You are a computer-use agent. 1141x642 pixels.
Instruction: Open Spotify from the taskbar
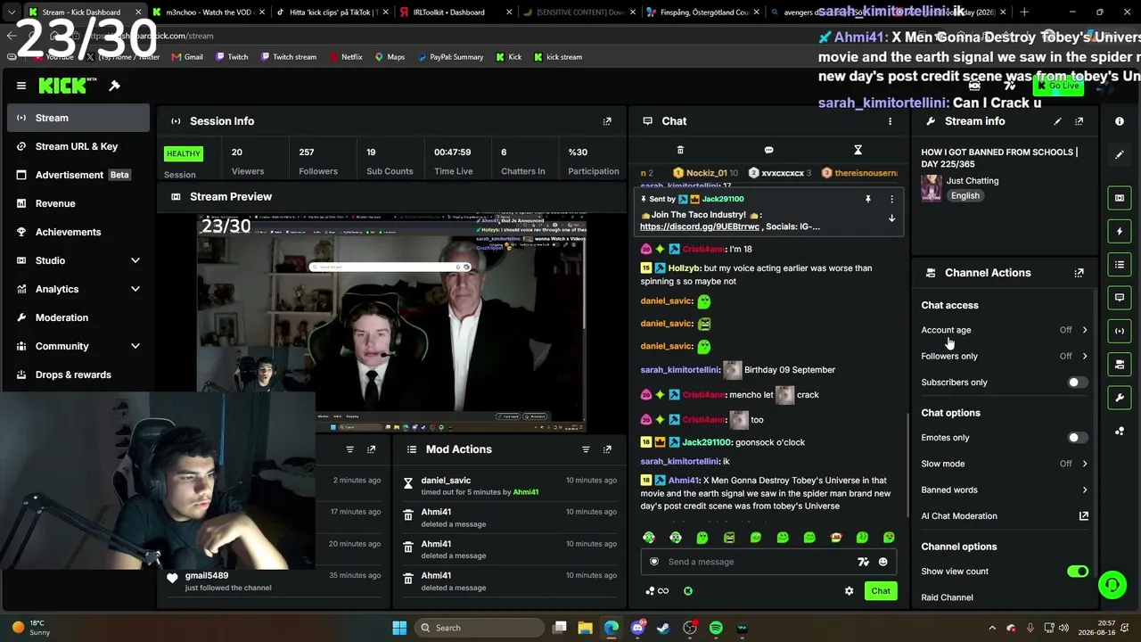coord(716,628)
